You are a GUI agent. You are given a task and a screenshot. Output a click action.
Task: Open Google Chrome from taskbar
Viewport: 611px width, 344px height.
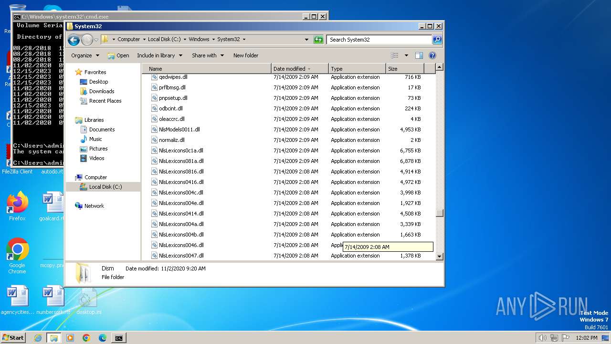tap(86, 338)
